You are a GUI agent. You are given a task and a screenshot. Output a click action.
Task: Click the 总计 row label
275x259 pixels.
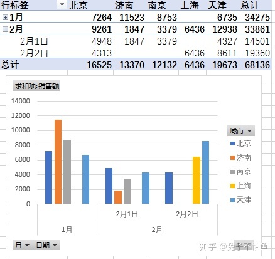[10, 65]
